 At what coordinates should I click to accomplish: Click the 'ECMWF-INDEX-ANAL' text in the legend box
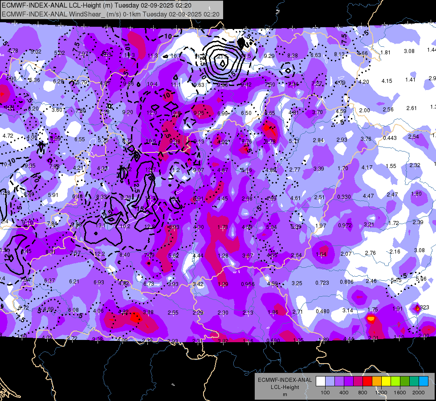click(x=285, y=380)
